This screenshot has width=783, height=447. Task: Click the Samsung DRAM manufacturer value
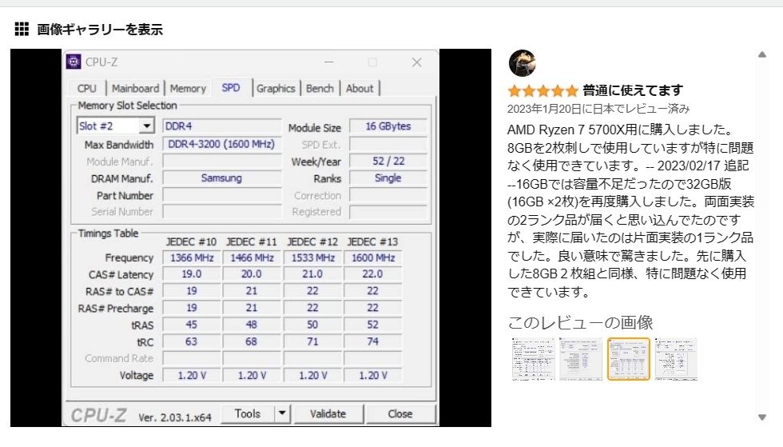click(x=222, y=178)
